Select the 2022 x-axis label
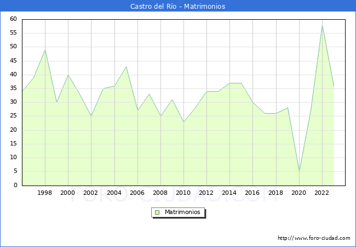 tap(321, 193)
